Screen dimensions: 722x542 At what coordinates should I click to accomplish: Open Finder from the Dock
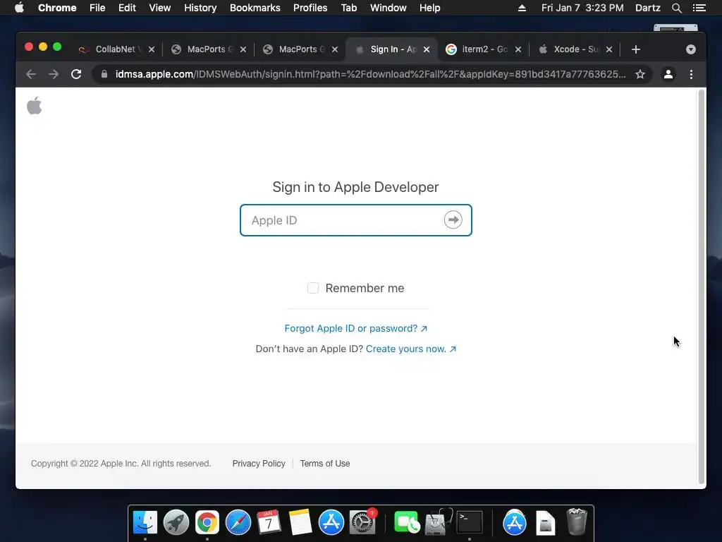[x=145, y=523]
